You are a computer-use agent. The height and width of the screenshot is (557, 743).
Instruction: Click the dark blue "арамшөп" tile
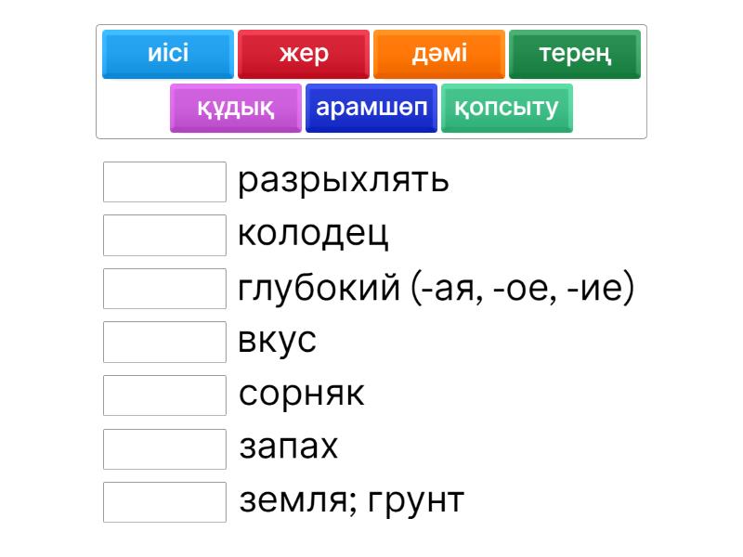(371, 108)
